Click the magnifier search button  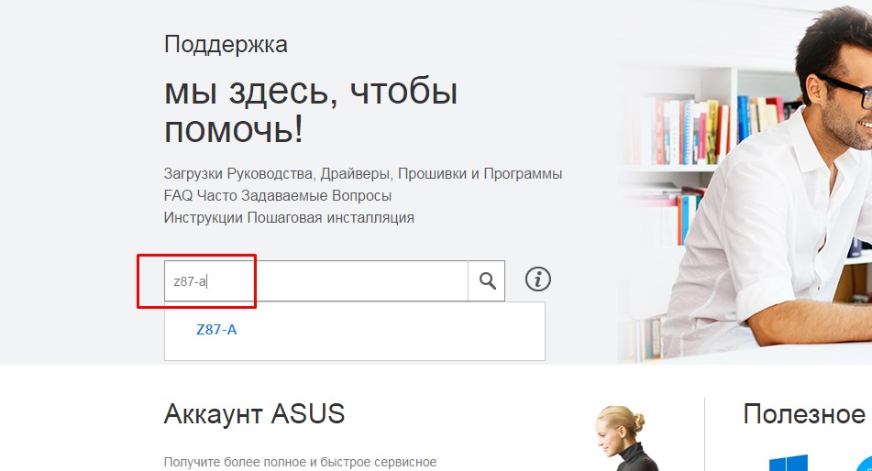[x=487, y=280]
